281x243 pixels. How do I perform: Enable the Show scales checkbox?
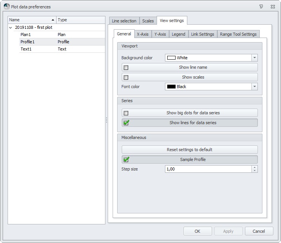[126, 77]
